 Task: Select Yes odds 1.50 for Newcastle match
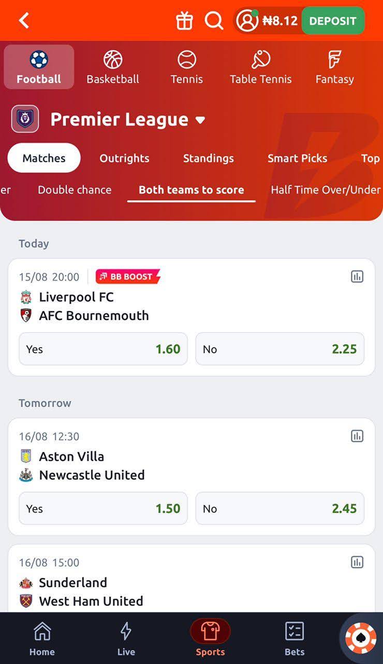[103, 508]
